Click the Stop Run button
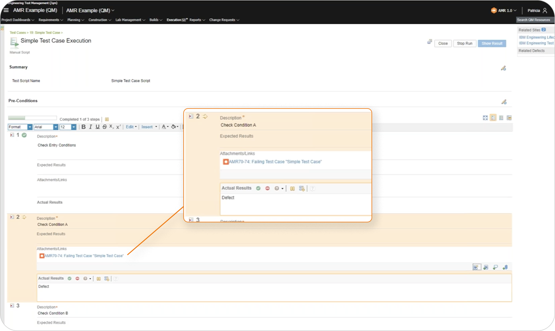The image size is (555, 331). click(464, 43)
